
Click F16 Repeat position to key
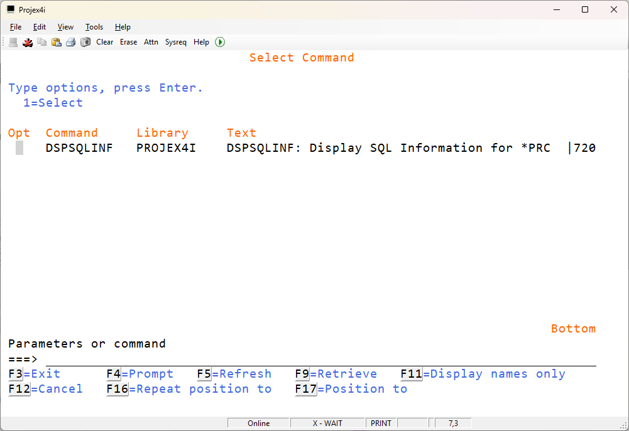coord(118,389)
